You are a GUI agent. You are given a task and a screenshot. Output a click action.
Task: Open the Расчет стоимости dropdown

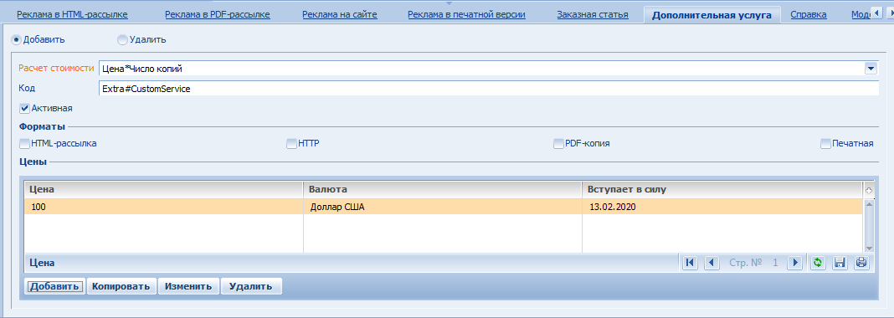(870, 69)
